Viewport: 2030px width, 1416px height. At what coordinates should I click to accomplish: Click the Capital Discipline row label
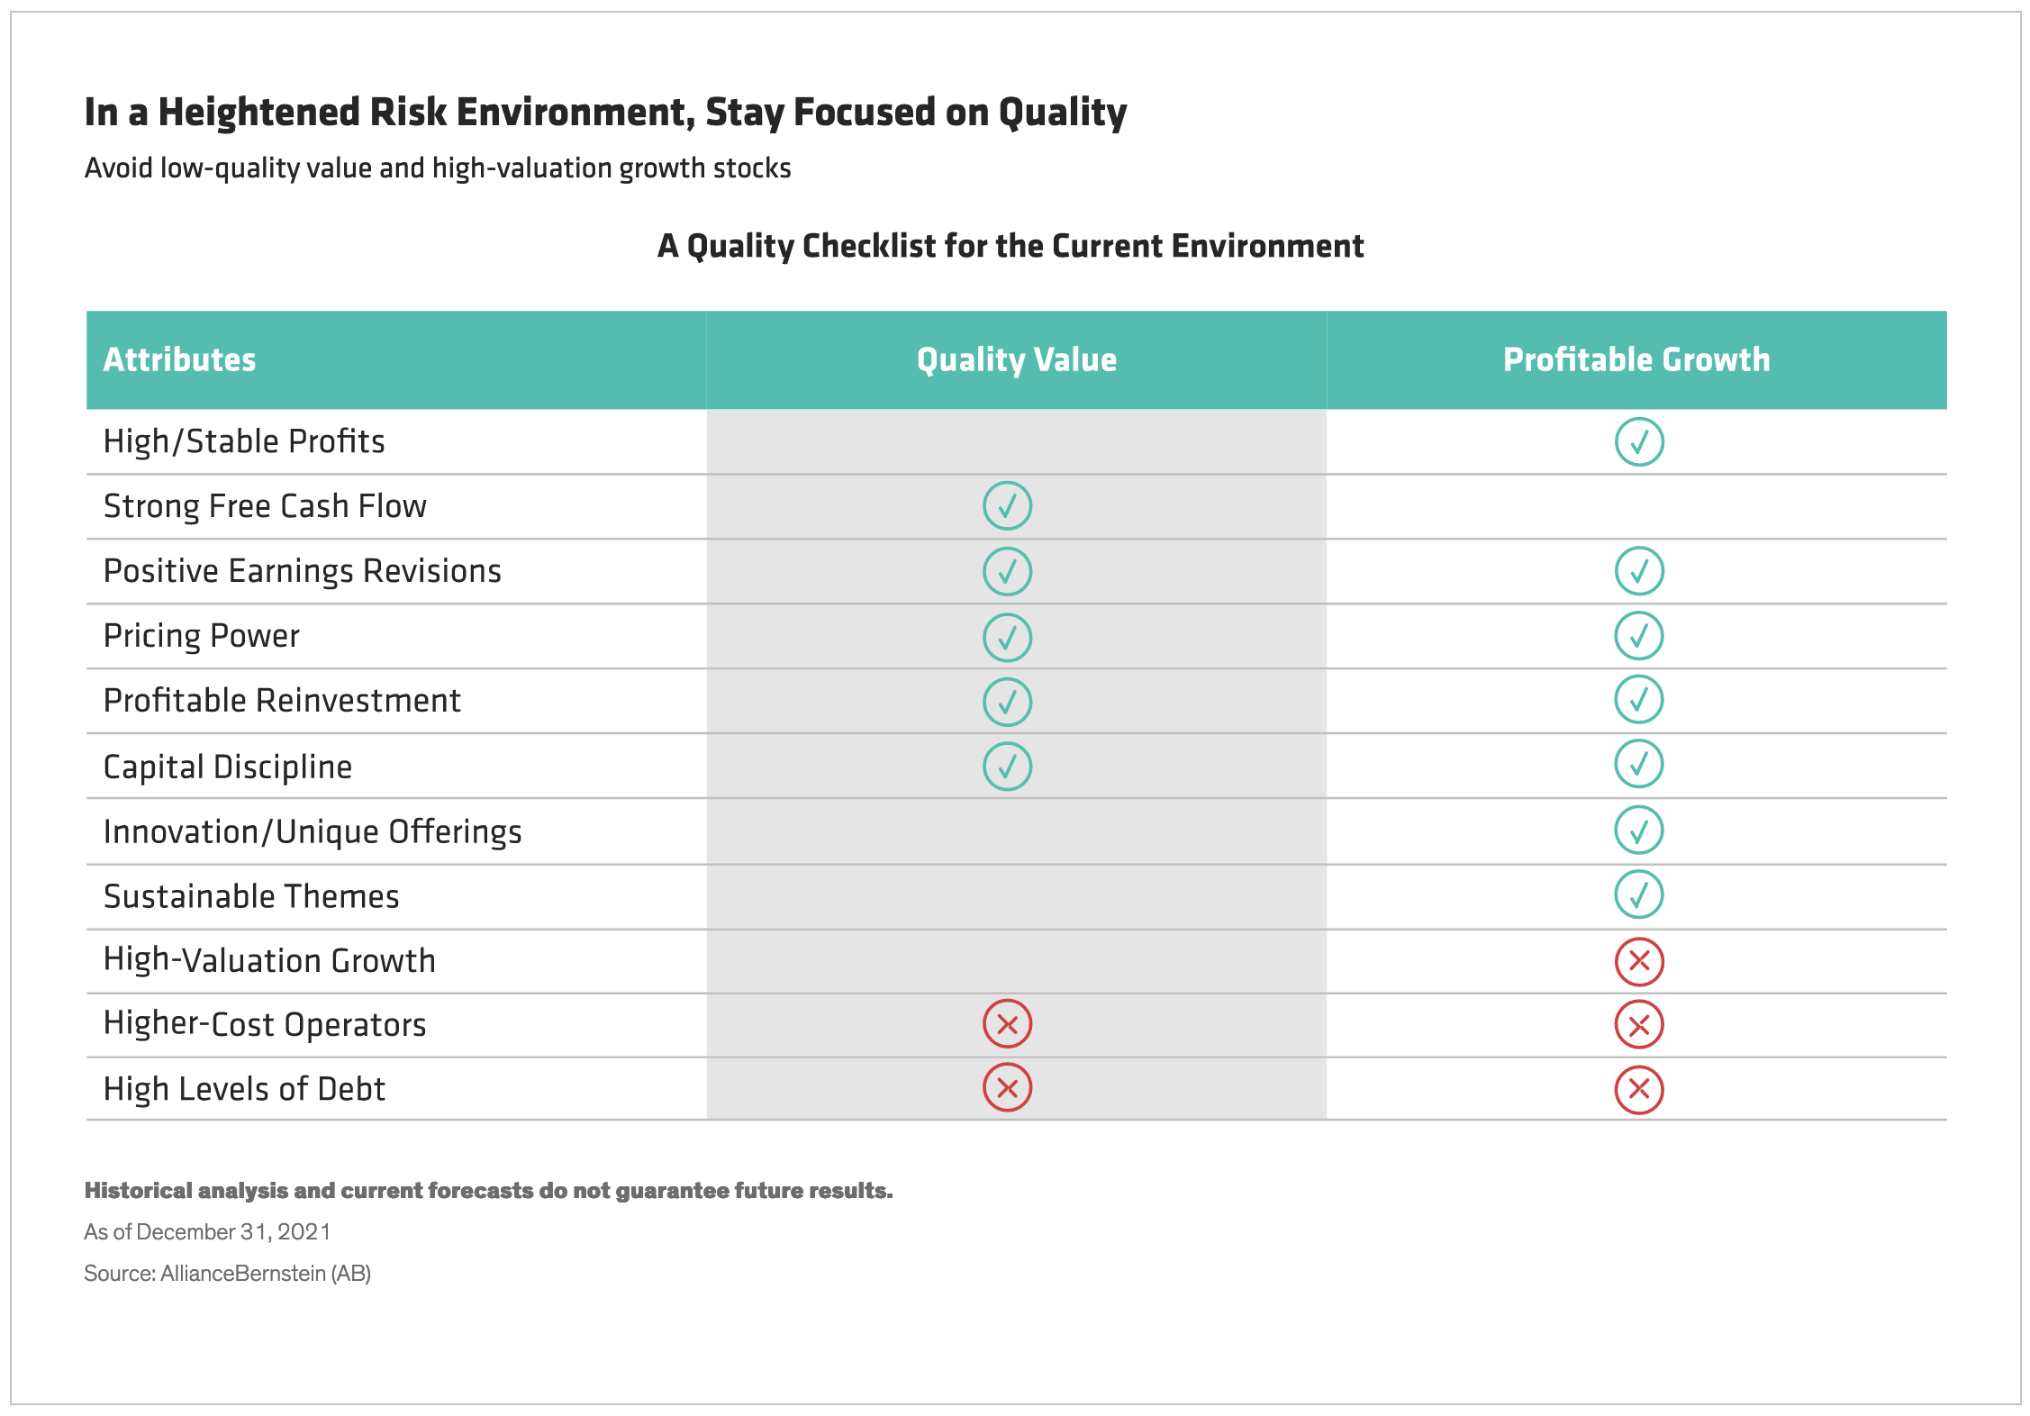228,767
